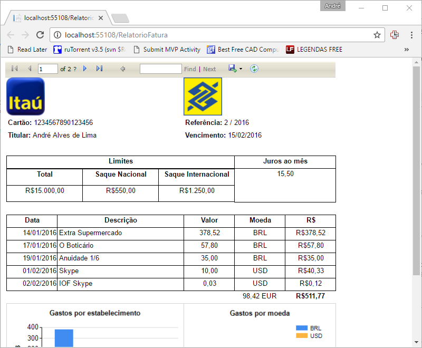Bookmark this page with the star icon
Screen dimensions: 422x348
(377, 35)
